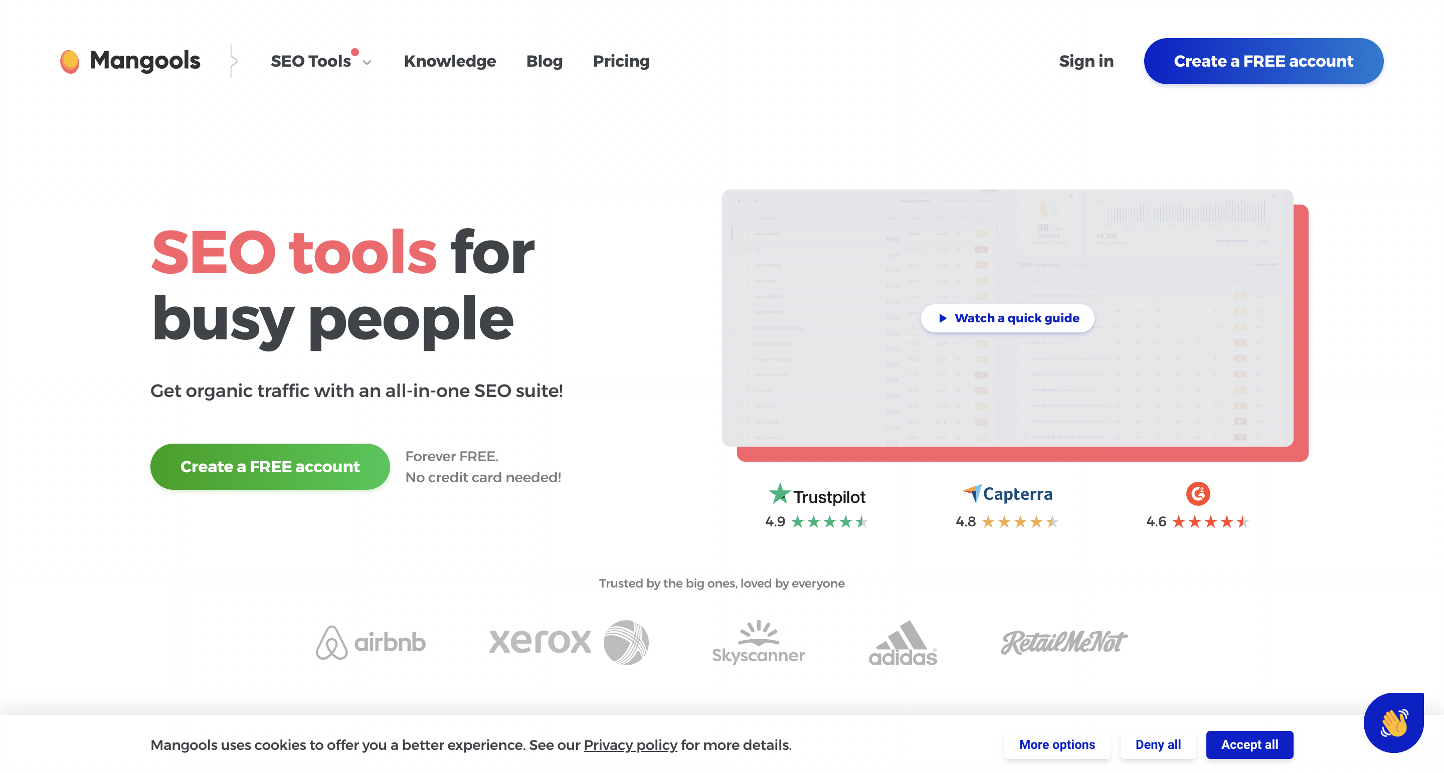Click More options in the cookie banner

1056,744
